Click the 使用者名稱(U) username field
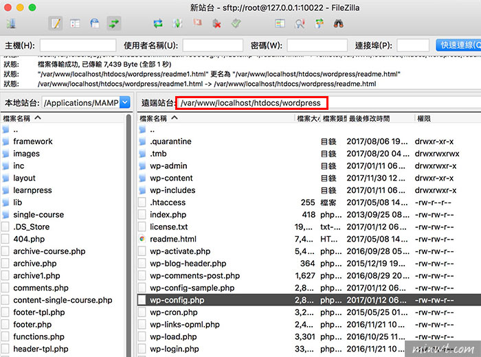 click(212, 45)
